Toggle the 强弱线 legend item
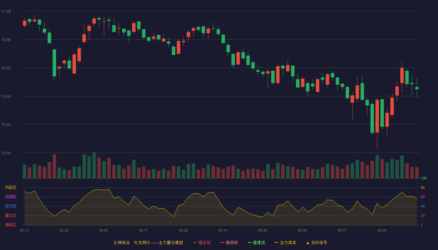 point(229,242)
